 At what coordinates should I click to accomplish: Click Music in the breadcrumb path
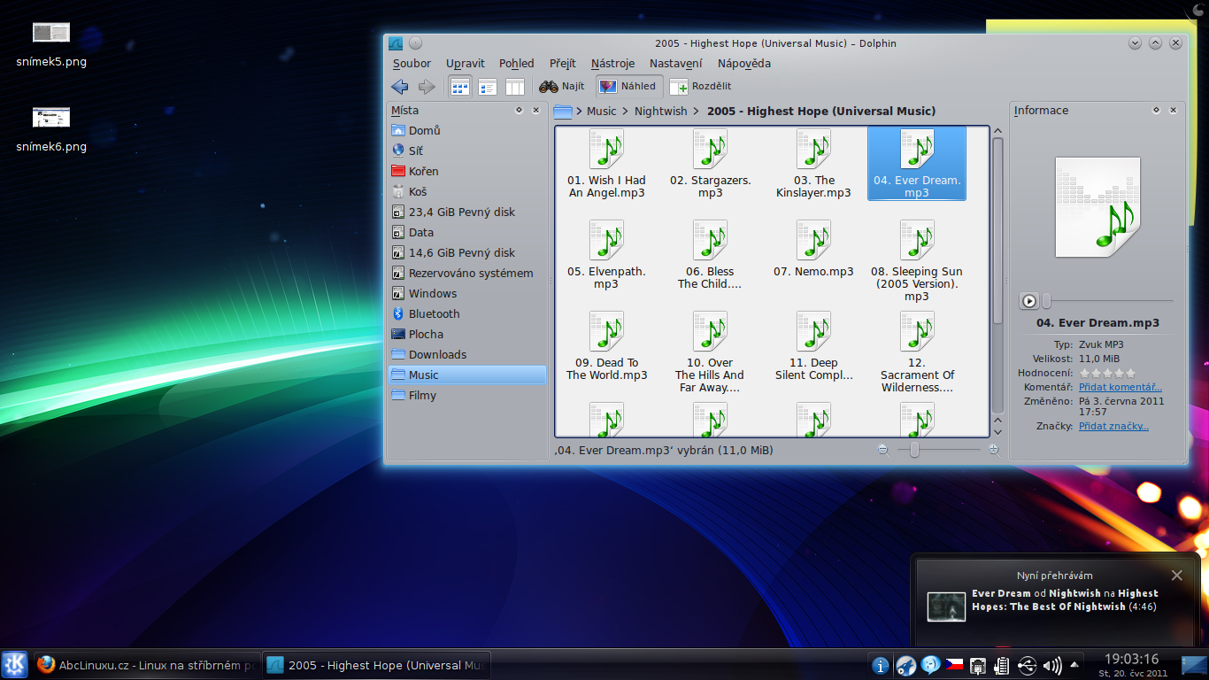(x=601, y=111)
